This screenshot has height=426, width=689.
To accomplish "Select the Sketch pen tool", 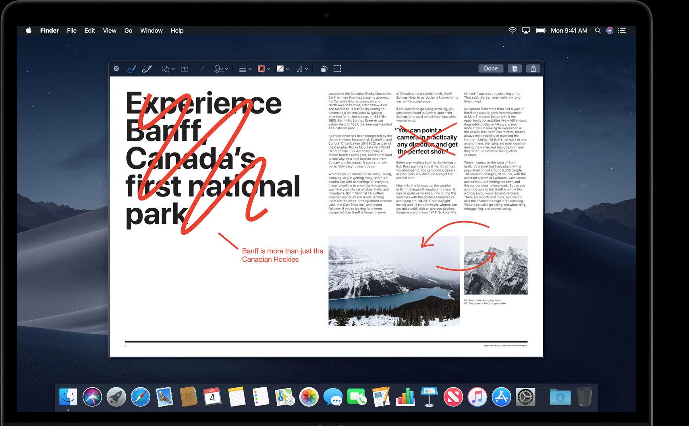I will pos(131,69).
